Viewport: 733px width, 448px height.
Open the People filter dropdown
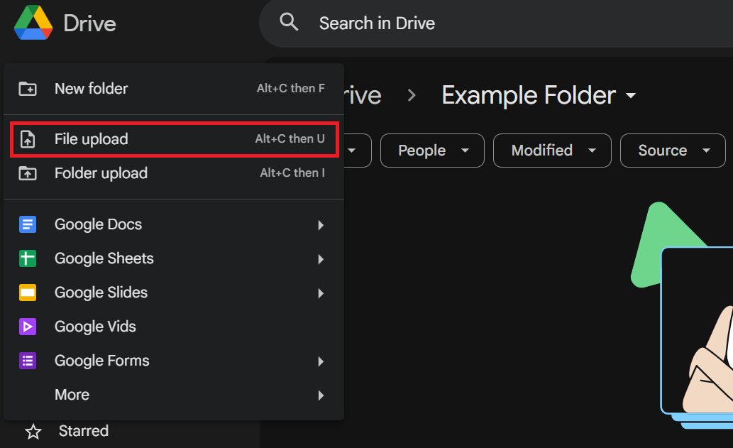click(x=432, y=151)
